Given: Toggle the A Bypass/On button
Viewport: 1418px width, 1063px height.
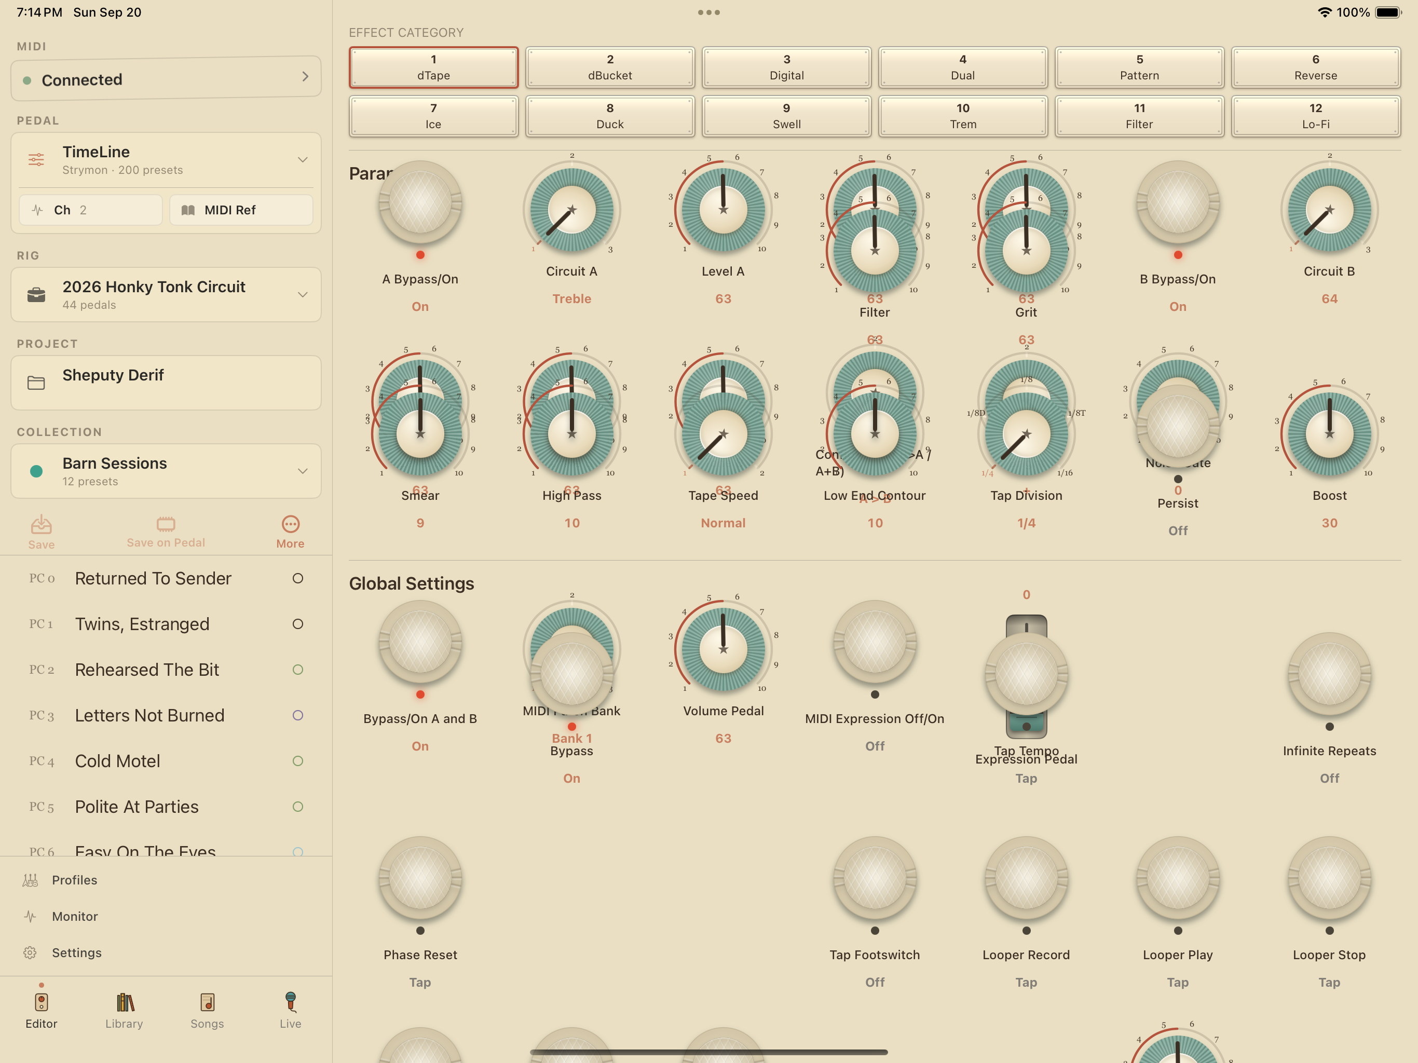Looking at the screenshot, I should [x=420, y=202].
